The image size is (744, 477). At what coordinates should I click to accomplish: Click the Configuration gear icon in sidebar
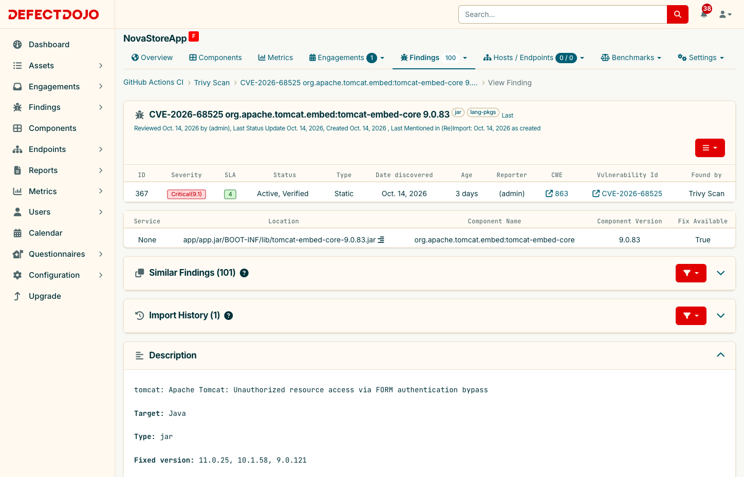tap(17, 275)
